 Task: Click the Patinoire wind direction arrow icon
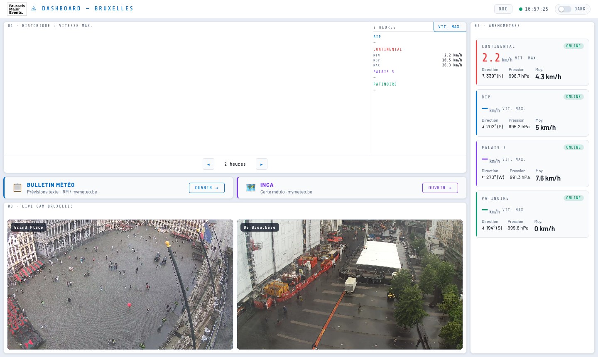point(483,228)
